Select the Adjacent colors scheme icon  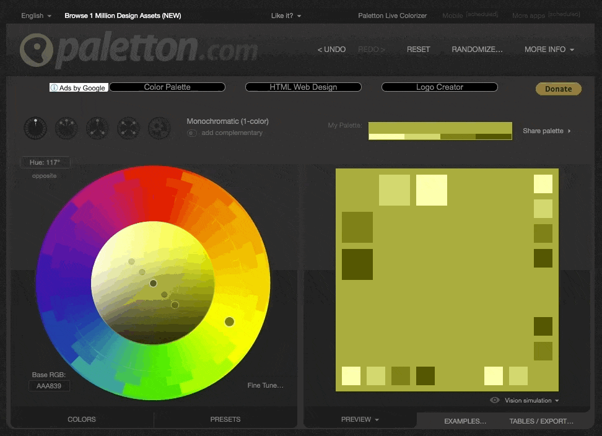(66, 128)
